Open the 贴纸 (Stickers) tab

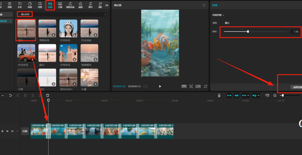click(x=30, y=5)
